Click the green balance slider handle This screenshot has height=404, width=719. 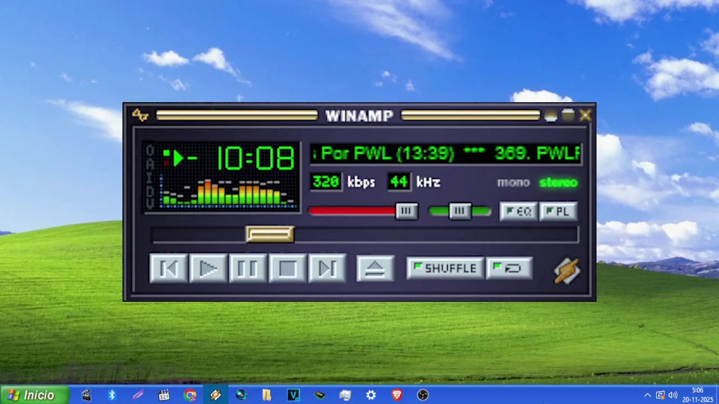coord(460,211)
